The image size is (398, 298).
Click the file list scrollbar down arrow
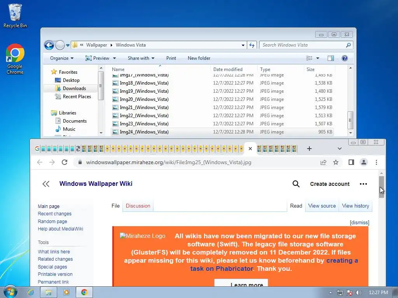pyautogui.click(x=351, y=133)
